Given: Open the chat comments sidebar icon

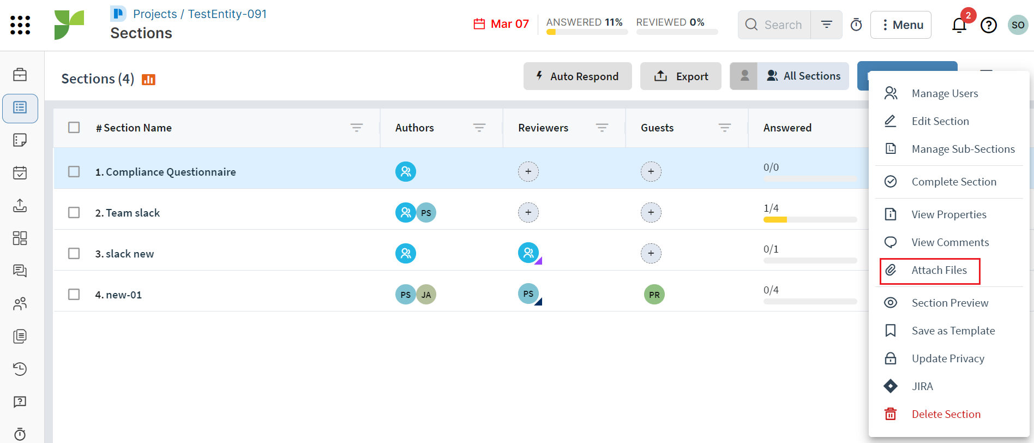Looking at the screenshot, I should click(20, 271).
